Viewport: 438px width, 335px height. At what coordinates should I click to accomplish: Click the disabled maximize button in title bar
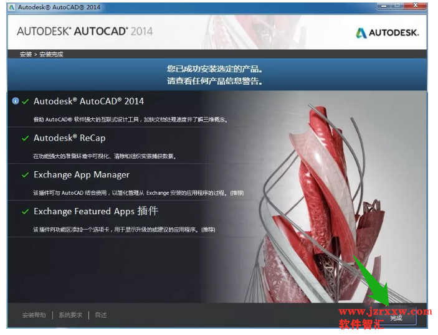tap(398, 6)
